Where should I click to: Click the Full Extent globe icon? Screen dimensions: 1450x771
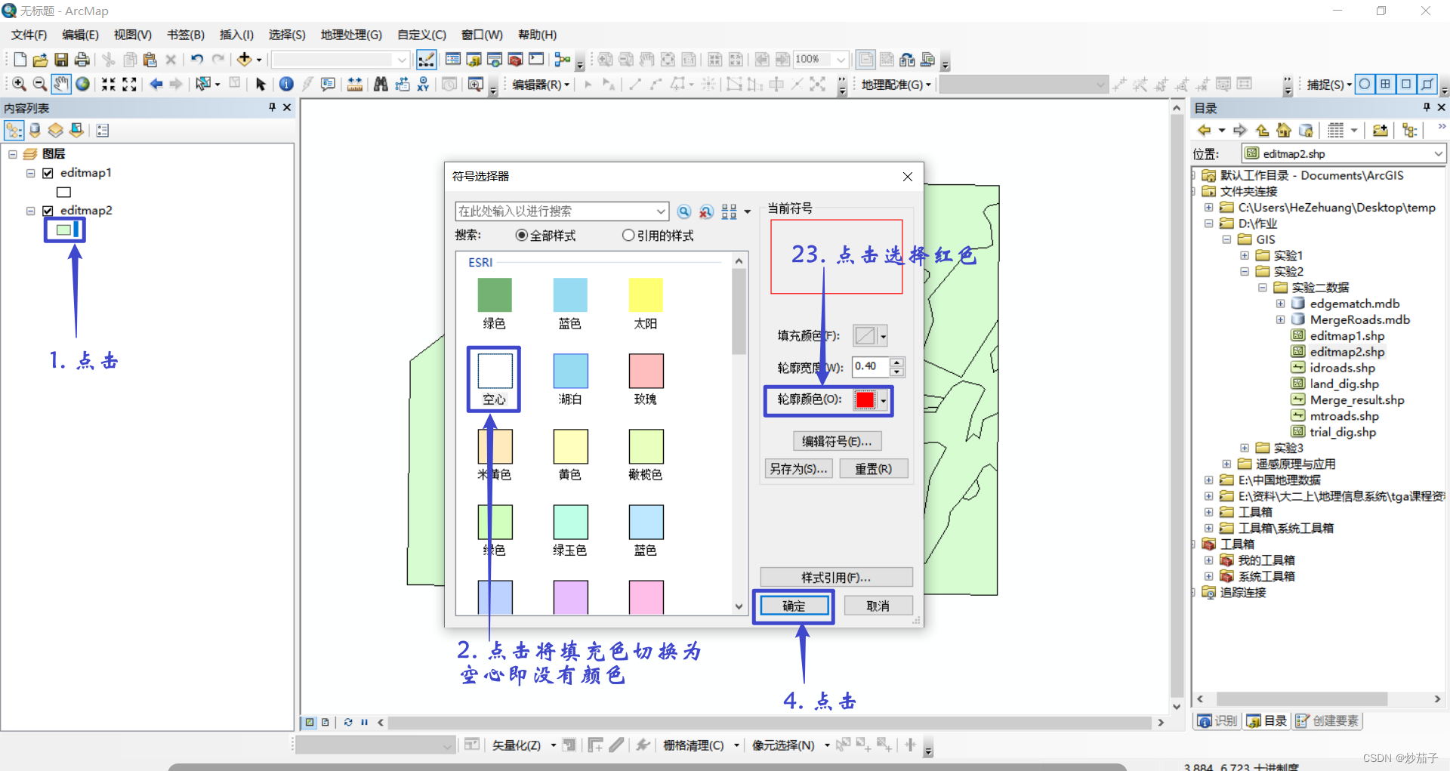pos(82,84)
